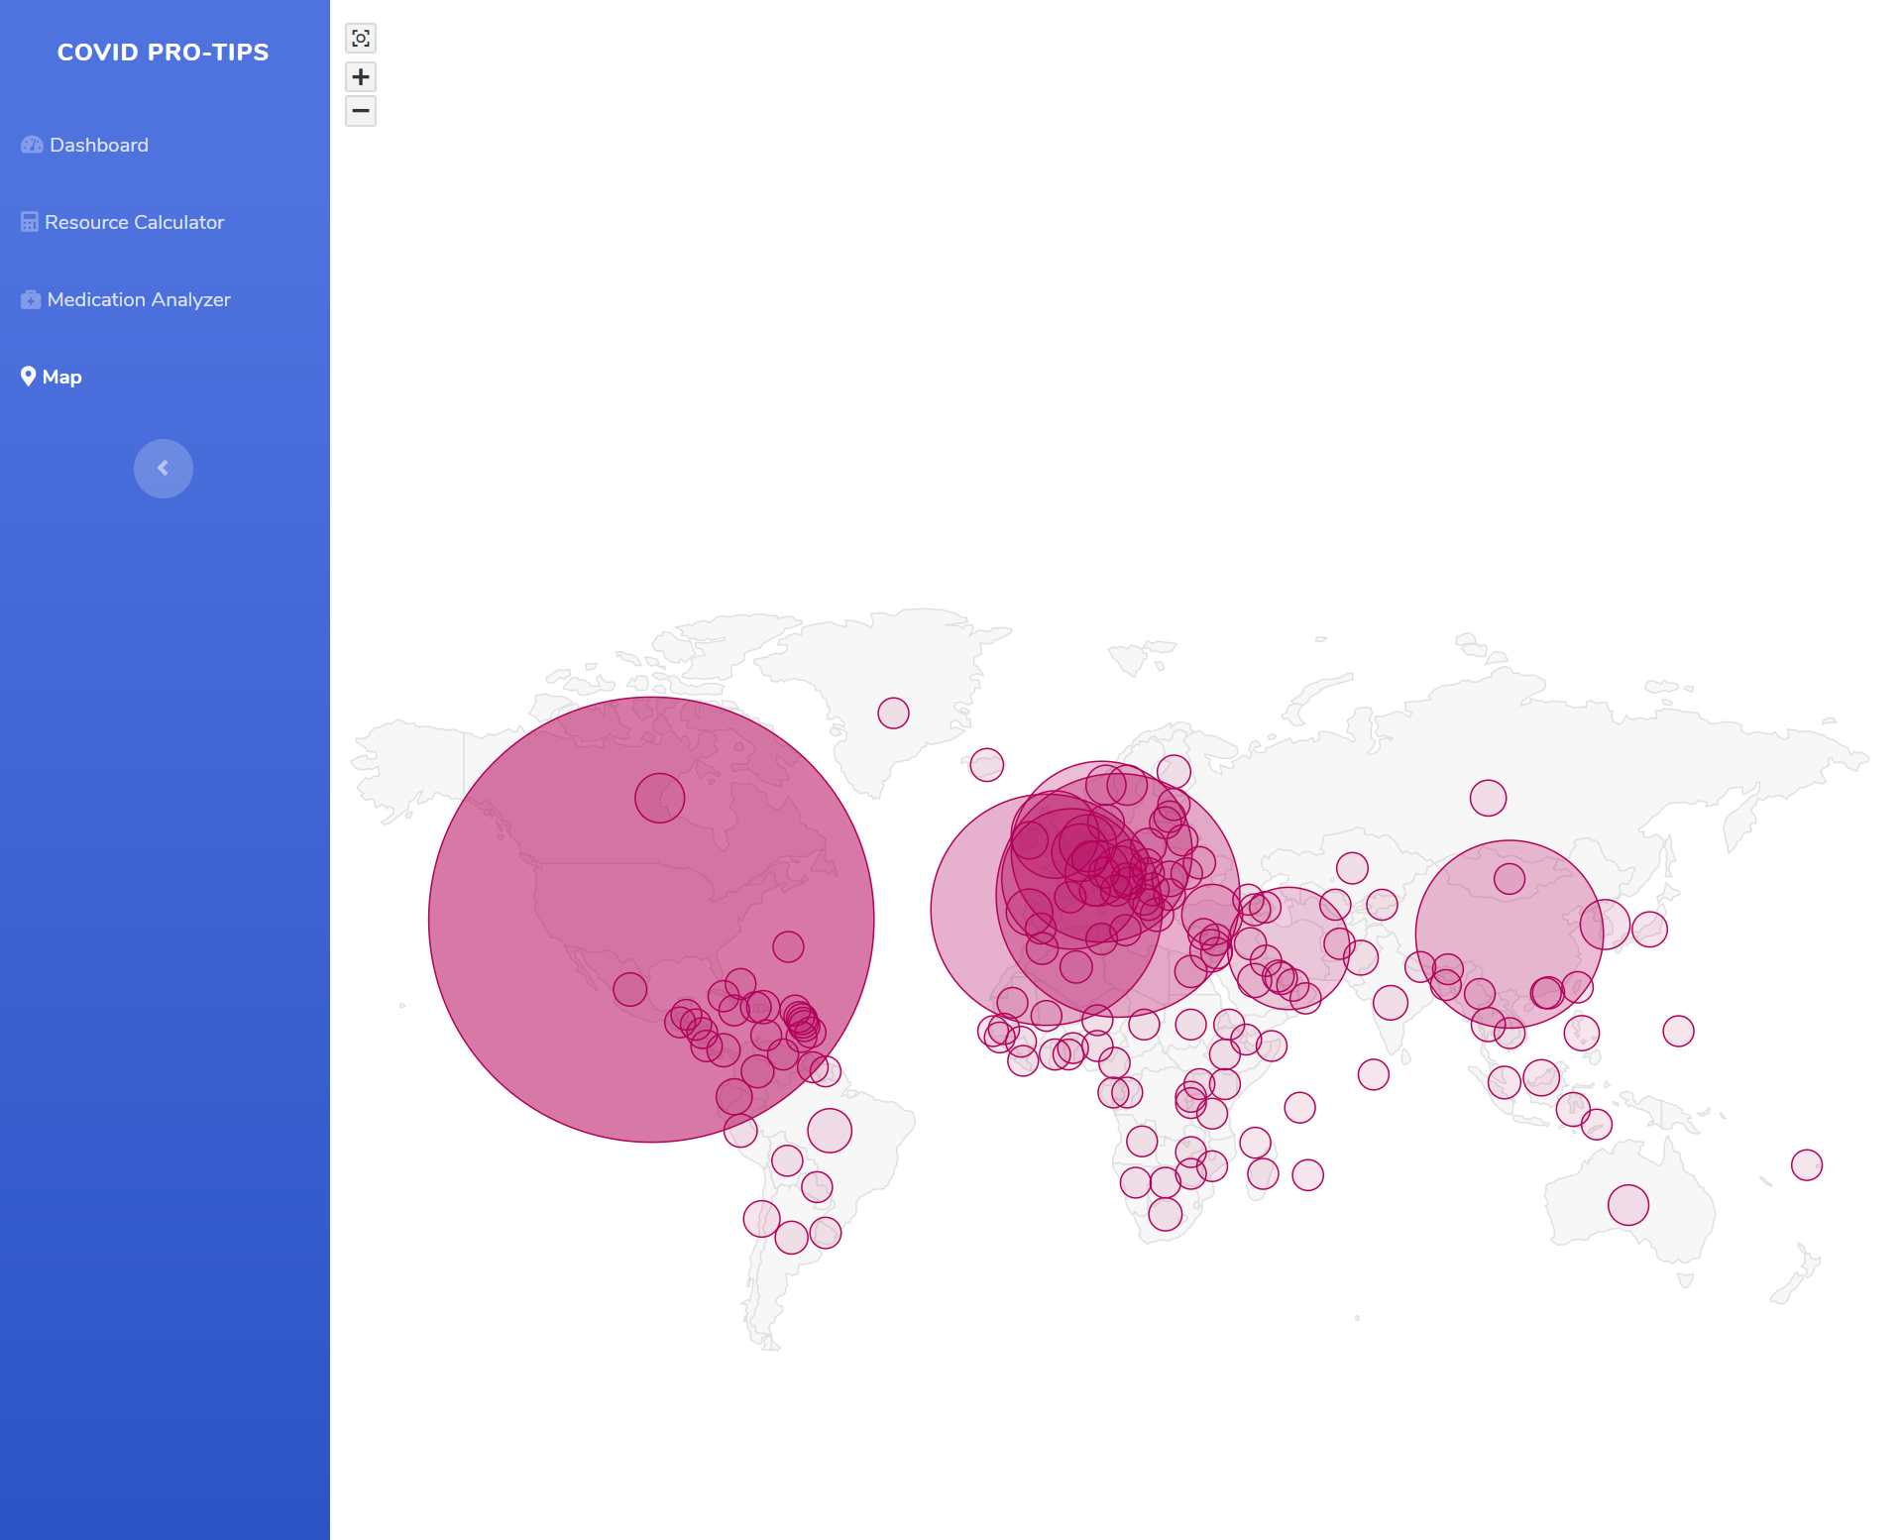Click the Dashboard gauge icon
Image resolution: width=1901 pixels, height=1540 pixels.
[32, 145]
